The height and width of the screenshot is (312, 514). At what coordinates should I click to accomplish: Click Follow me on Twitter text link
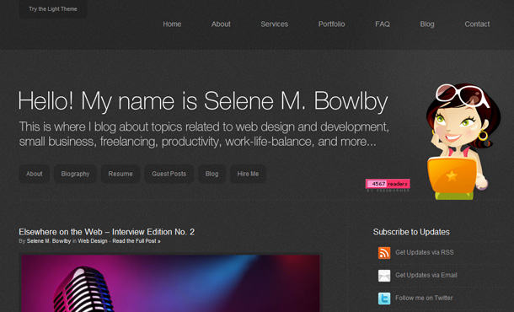coord(424,298)
